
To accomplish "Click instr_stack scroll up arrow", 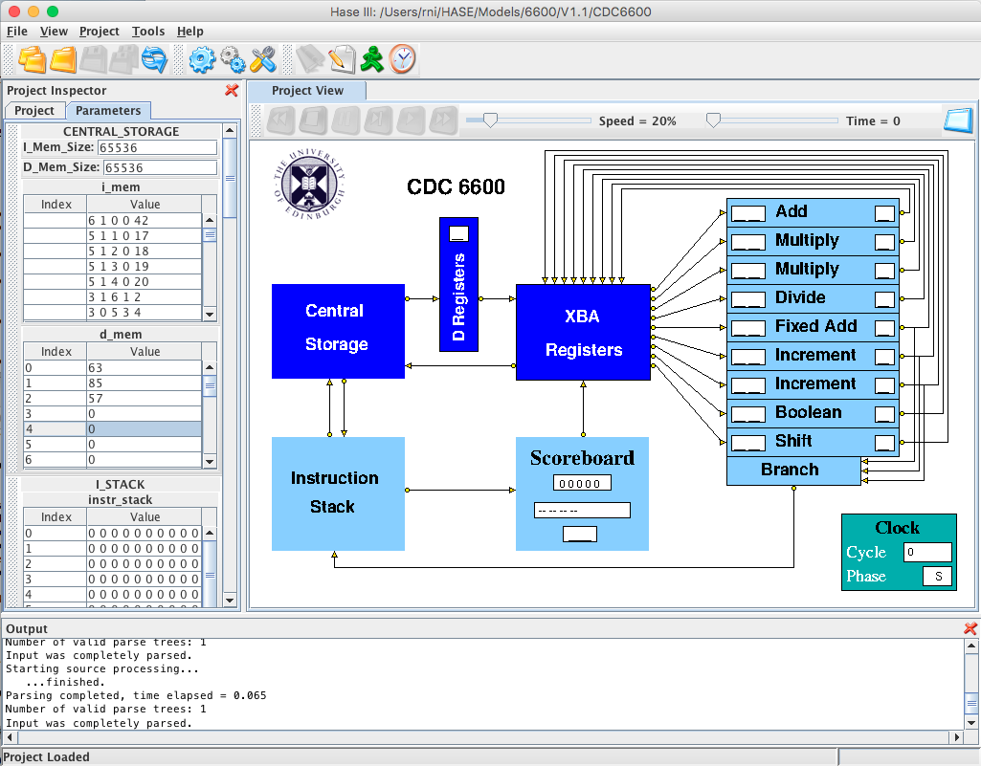I will tap(210, 534).
